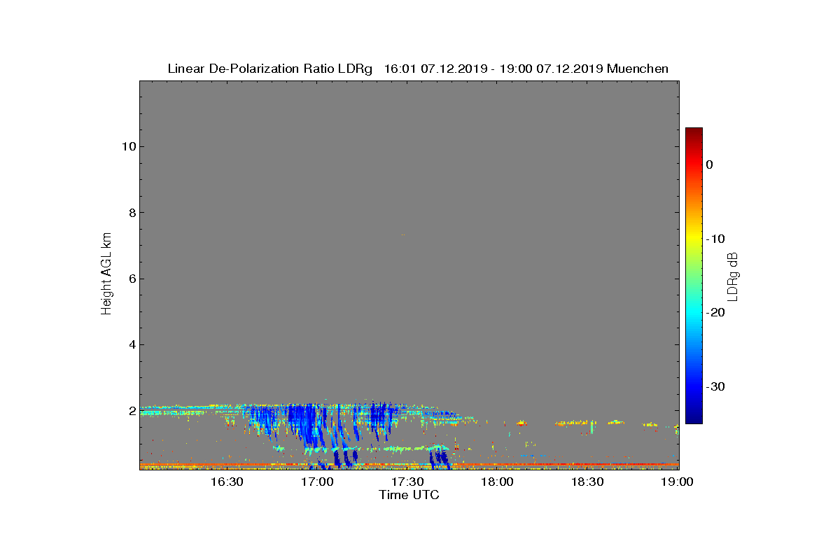This screenshot has height=560, width=840.
Task: Click the 'Time UTC' axis label
Action: [409, 495]
